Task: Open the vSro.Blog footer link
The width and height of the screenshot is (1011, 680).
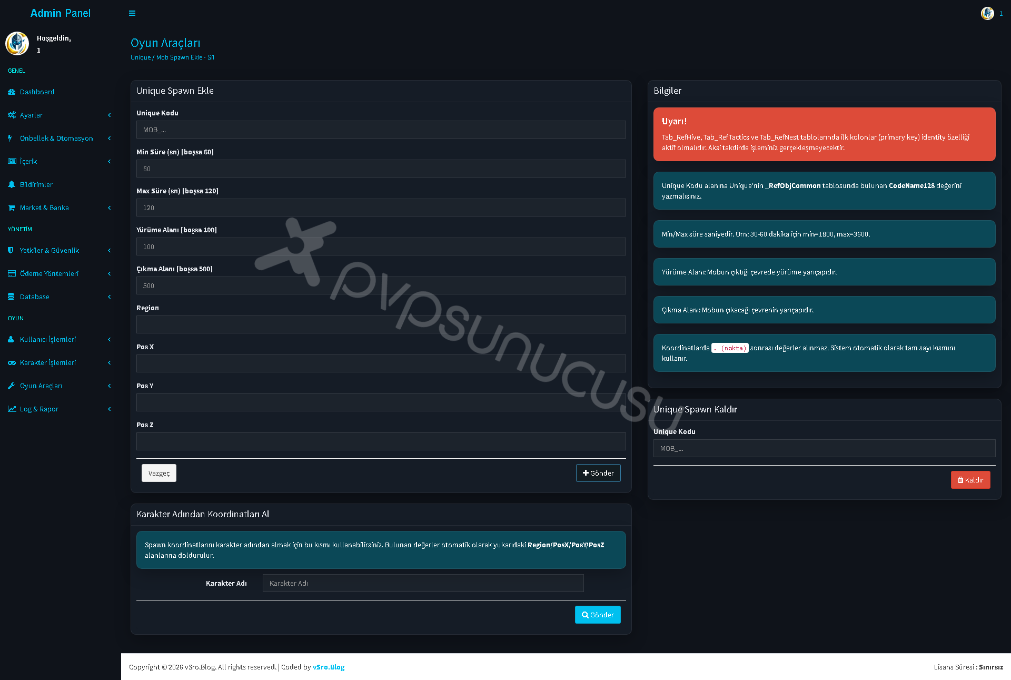Action: (x=329, y=667)
